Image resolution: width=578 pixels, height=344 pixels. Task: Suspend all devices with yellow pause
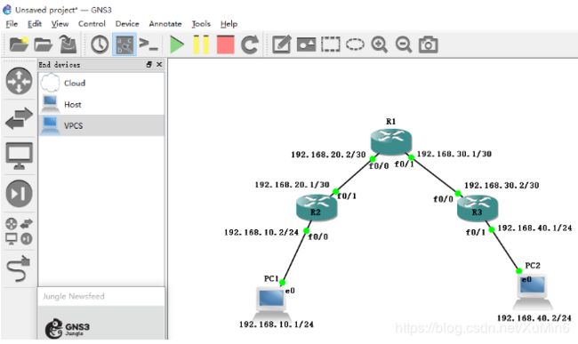point(201,44)
